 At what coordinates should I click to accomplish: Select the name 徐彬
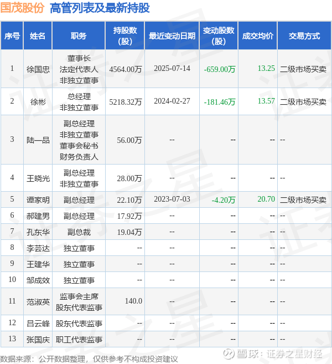(38, 102)
